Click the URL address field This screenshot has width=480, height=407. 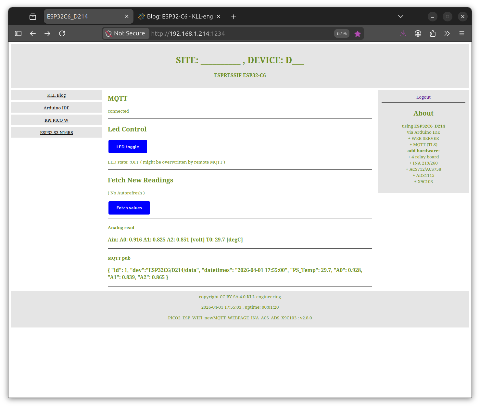tap(240, 33)
